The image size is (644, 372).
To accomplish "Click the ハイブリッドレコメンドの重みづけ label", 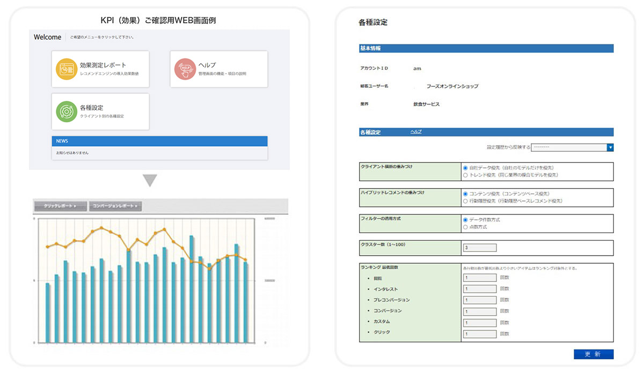I will (x=392, y=192).
